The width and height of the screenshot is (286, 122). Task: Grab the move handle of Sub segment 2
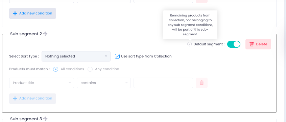point(45,34)
